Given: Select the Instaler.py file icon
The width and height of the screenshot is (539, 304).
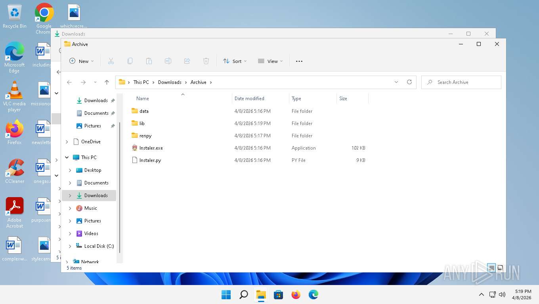Looking at the screenshot, I should [x=135, y=160].
